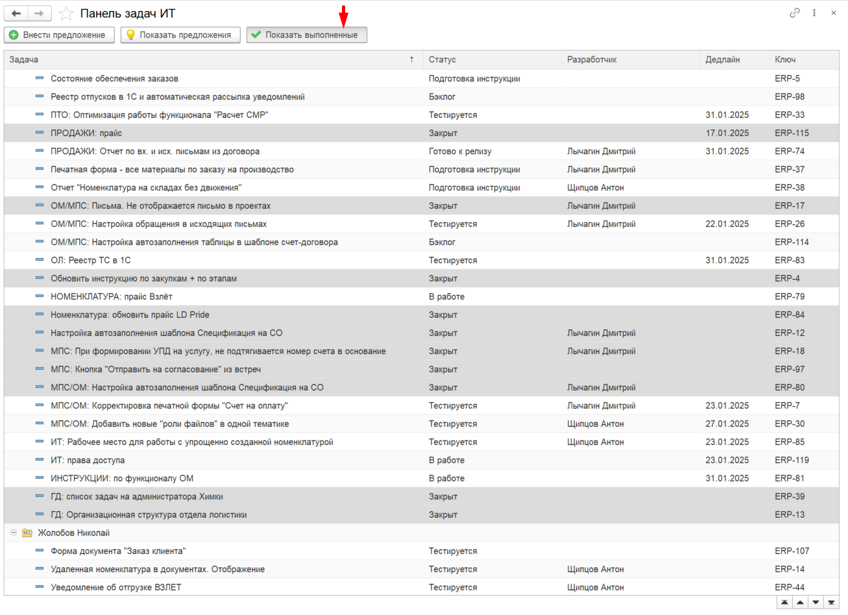Viewport: 848px width, 615px height.
Task: Move down one row with arrow button
Action: (816, 603)
